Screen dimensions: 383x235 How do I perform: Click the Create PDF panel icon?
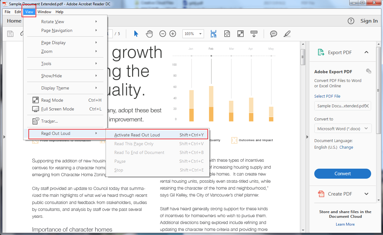pos(321,194)
